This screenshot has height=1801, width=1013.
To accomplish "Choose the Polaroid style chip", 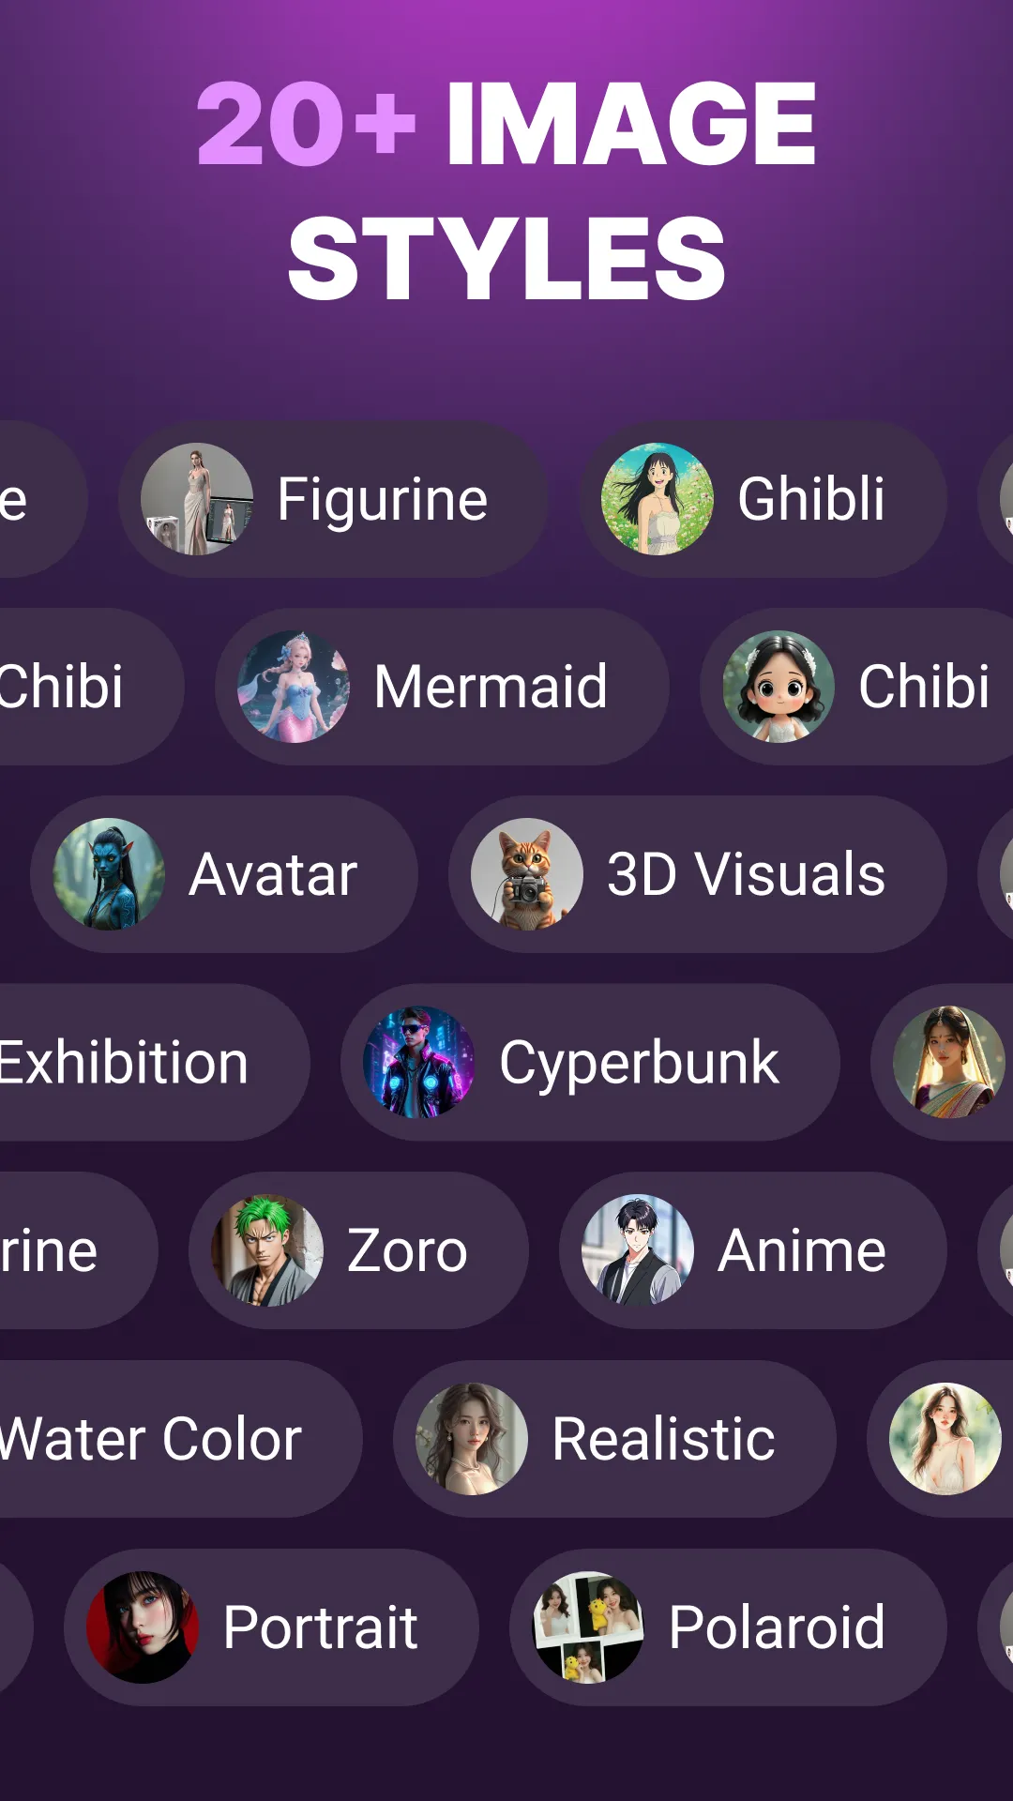I will [x=728, y=1627].
